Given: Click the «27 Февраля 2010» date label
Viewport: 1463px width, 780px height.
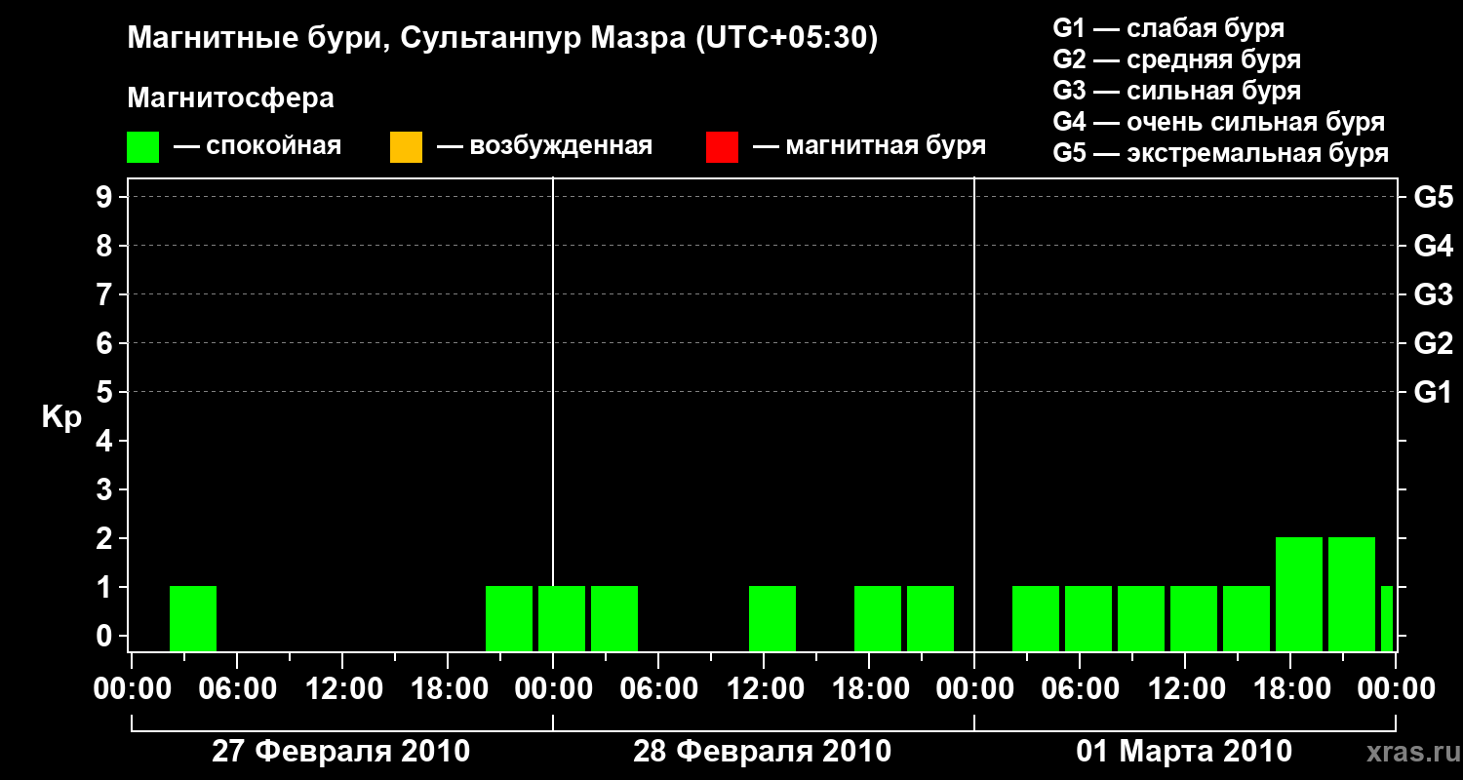Looking at the screenshot, I should [340, 752].
